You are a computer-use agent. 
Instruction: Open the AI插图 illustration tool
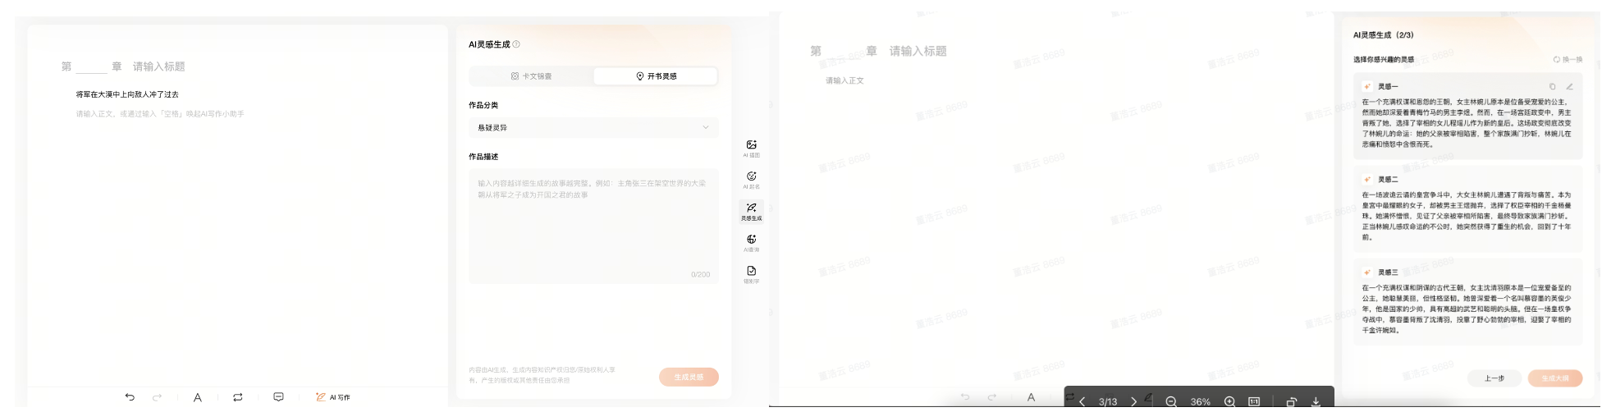tap(751, 148)
